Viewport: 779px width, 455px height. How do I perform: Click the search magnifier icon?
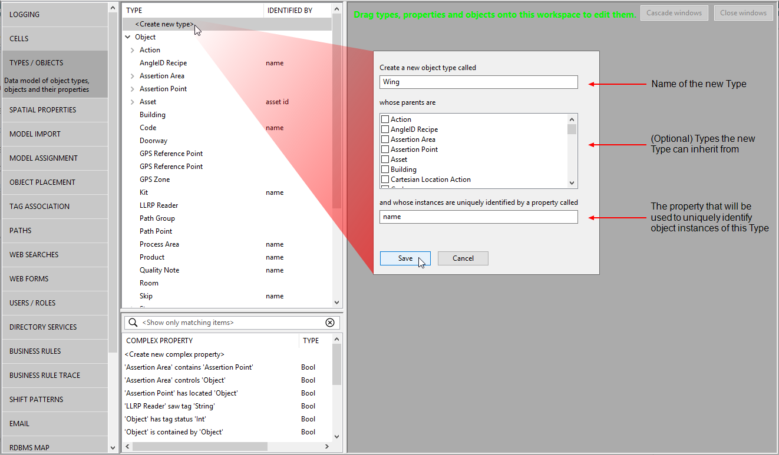(x=133, y=323)
